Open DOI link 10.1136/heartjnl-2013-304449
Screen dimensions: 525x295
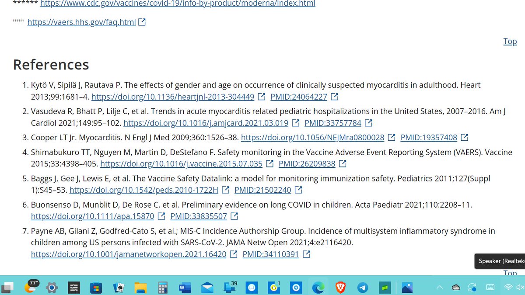[173, 97]
